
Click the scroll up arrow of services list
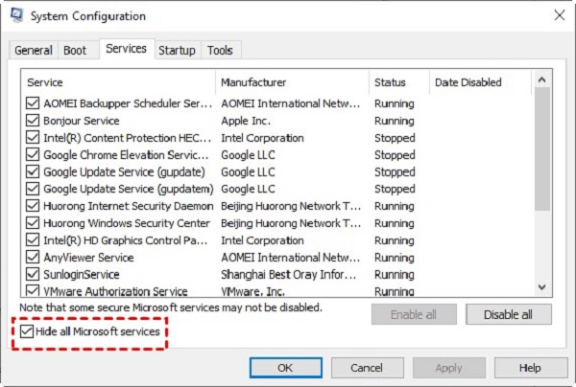(541, 80)
